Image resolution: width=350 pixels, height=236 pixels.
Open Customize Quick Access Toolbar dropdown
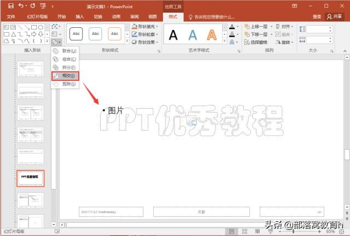(52, 7)
